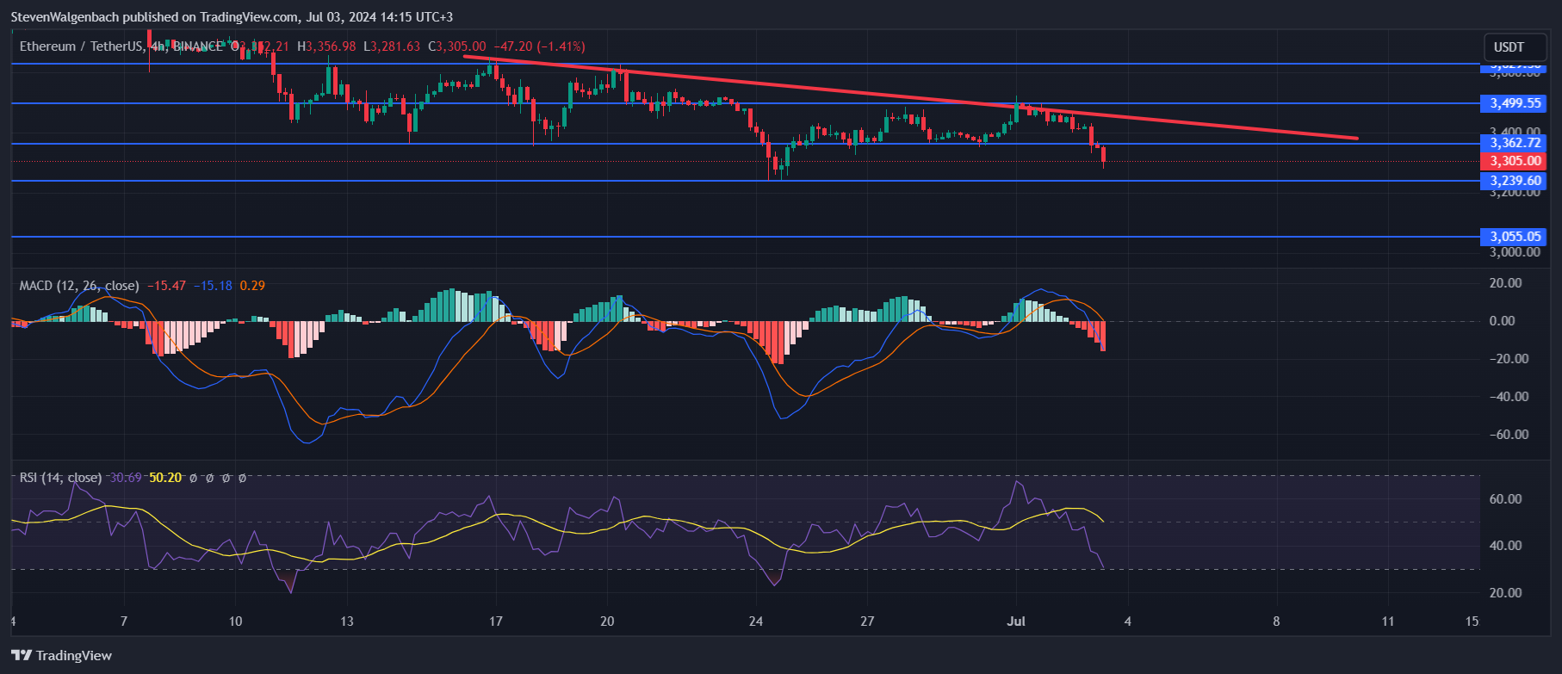1562x674 pixels.
Task: Click the low value L3,281.63
Action: point(392,46)
